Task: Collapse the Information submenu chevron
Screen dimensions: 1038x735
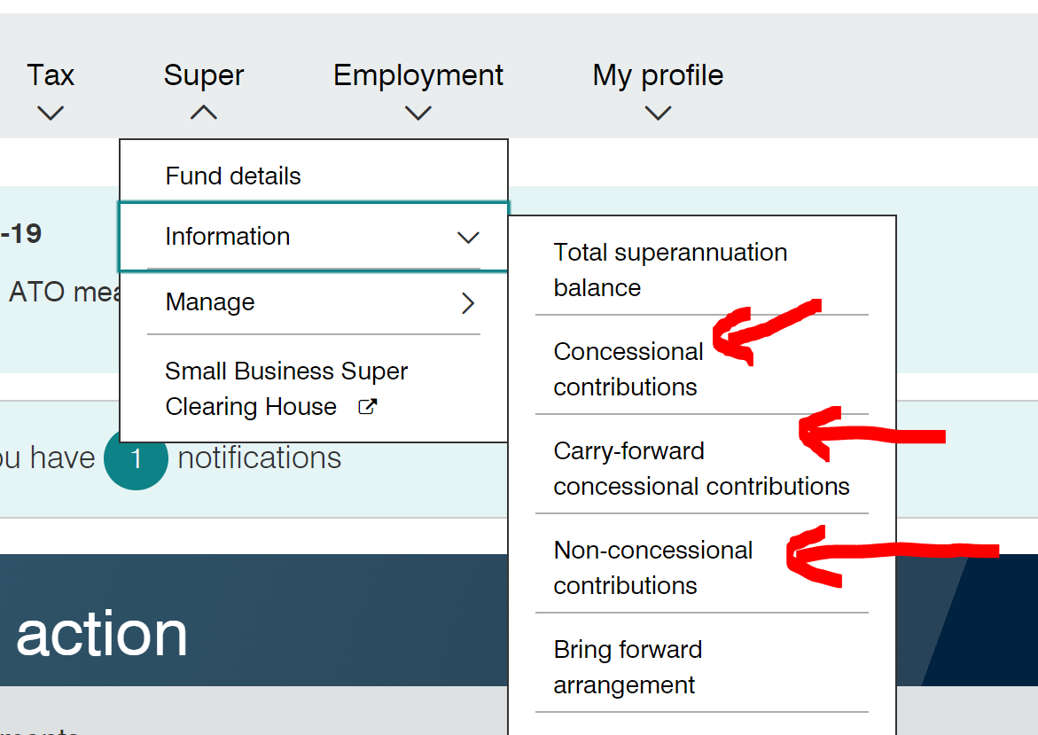Action: [468, 238]
